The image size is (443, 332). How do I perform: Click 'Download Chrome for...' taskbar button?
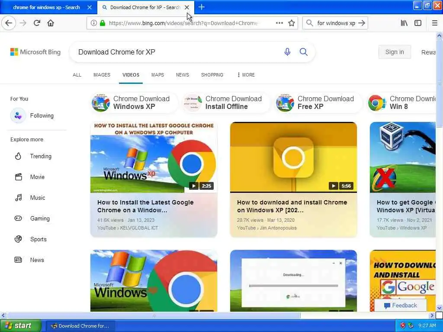click(x=80, y=326)
